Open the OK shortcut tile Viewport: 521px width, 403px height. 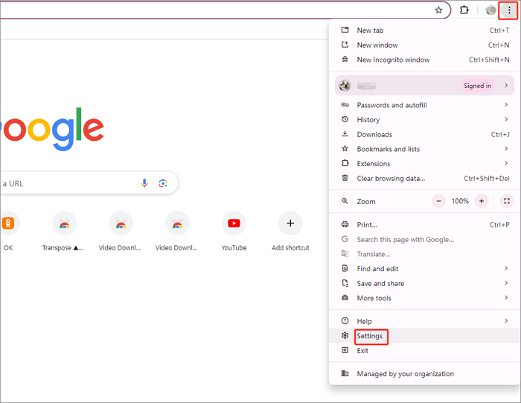(x=8, y=231)
